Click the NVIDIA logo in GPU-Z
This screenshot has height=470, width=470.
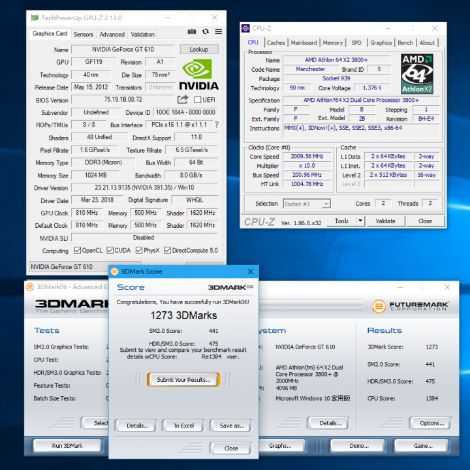pos(198,74)
